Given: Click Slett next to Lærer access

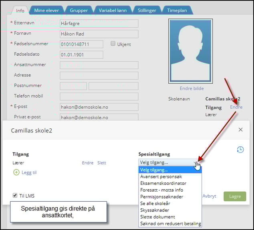Looking at the screenshot, I should [x=102, y=163].
